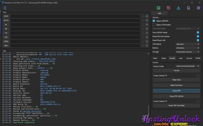Viewport: 203px width, 126px height.
Task: Click the SCAT file label button
Action: pyautogui.click(x=6, y=16)
